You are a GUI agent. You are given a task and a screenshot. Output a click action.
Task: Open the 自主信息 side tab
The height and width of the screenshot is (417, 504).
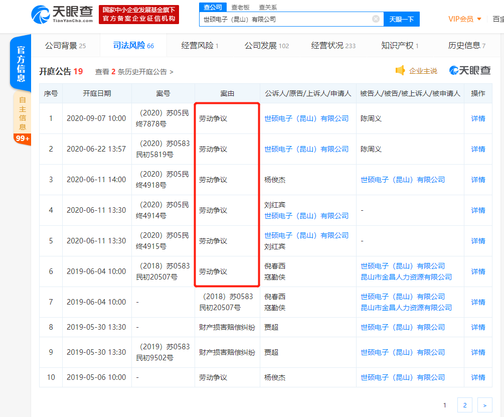point(22,113)
